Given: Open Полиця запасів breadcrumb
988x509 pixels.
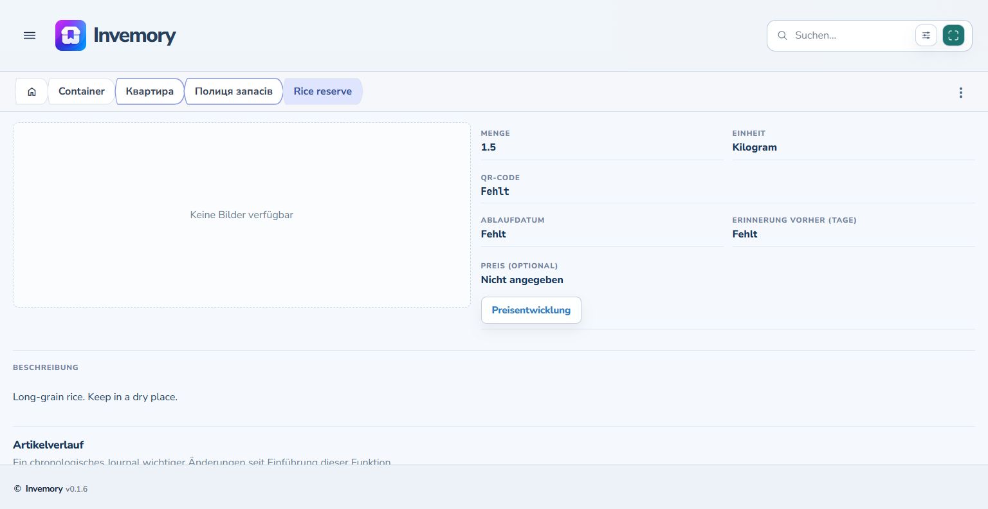Looking at the screenshot, I should pos(233,91).
